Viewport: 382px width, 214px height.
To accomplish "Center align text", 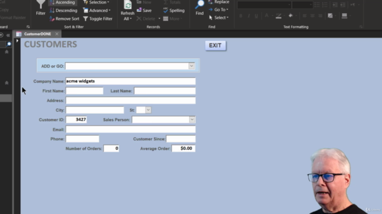I will pos(312,16).
